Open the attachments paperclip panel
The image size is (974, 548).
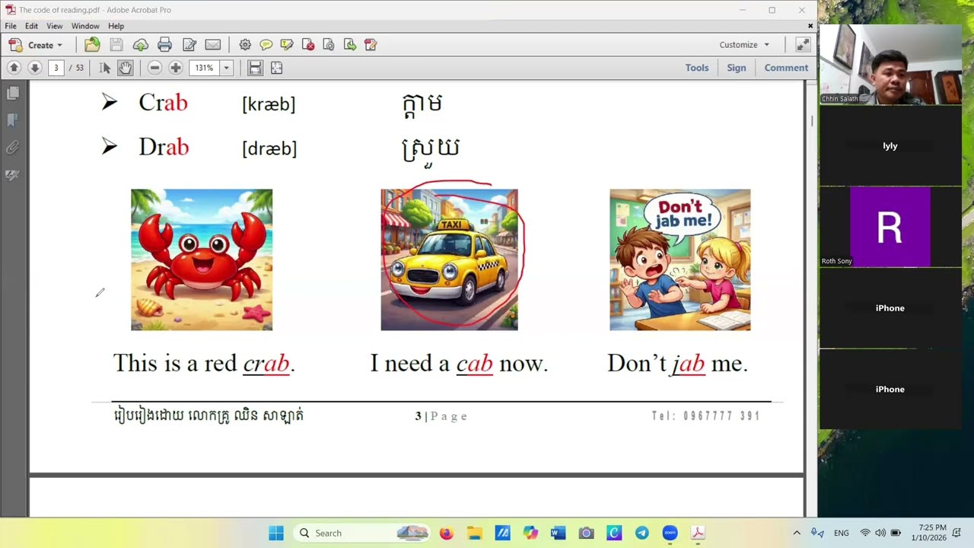tap(13, 148)
